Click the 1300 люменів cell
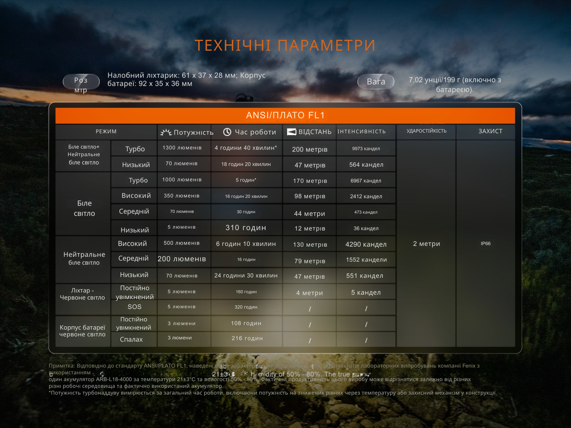571x428 pixels. (x=182, y=148)
